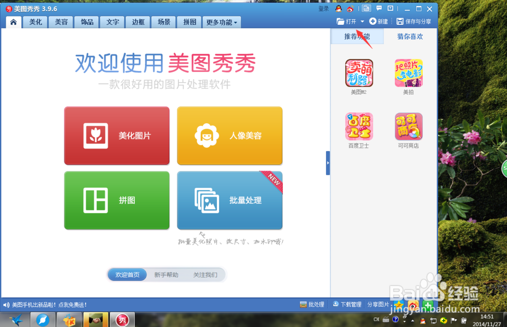Open the clock showing 14:51
This screenshot has width=507, height=327.
[x=487, y=320]
